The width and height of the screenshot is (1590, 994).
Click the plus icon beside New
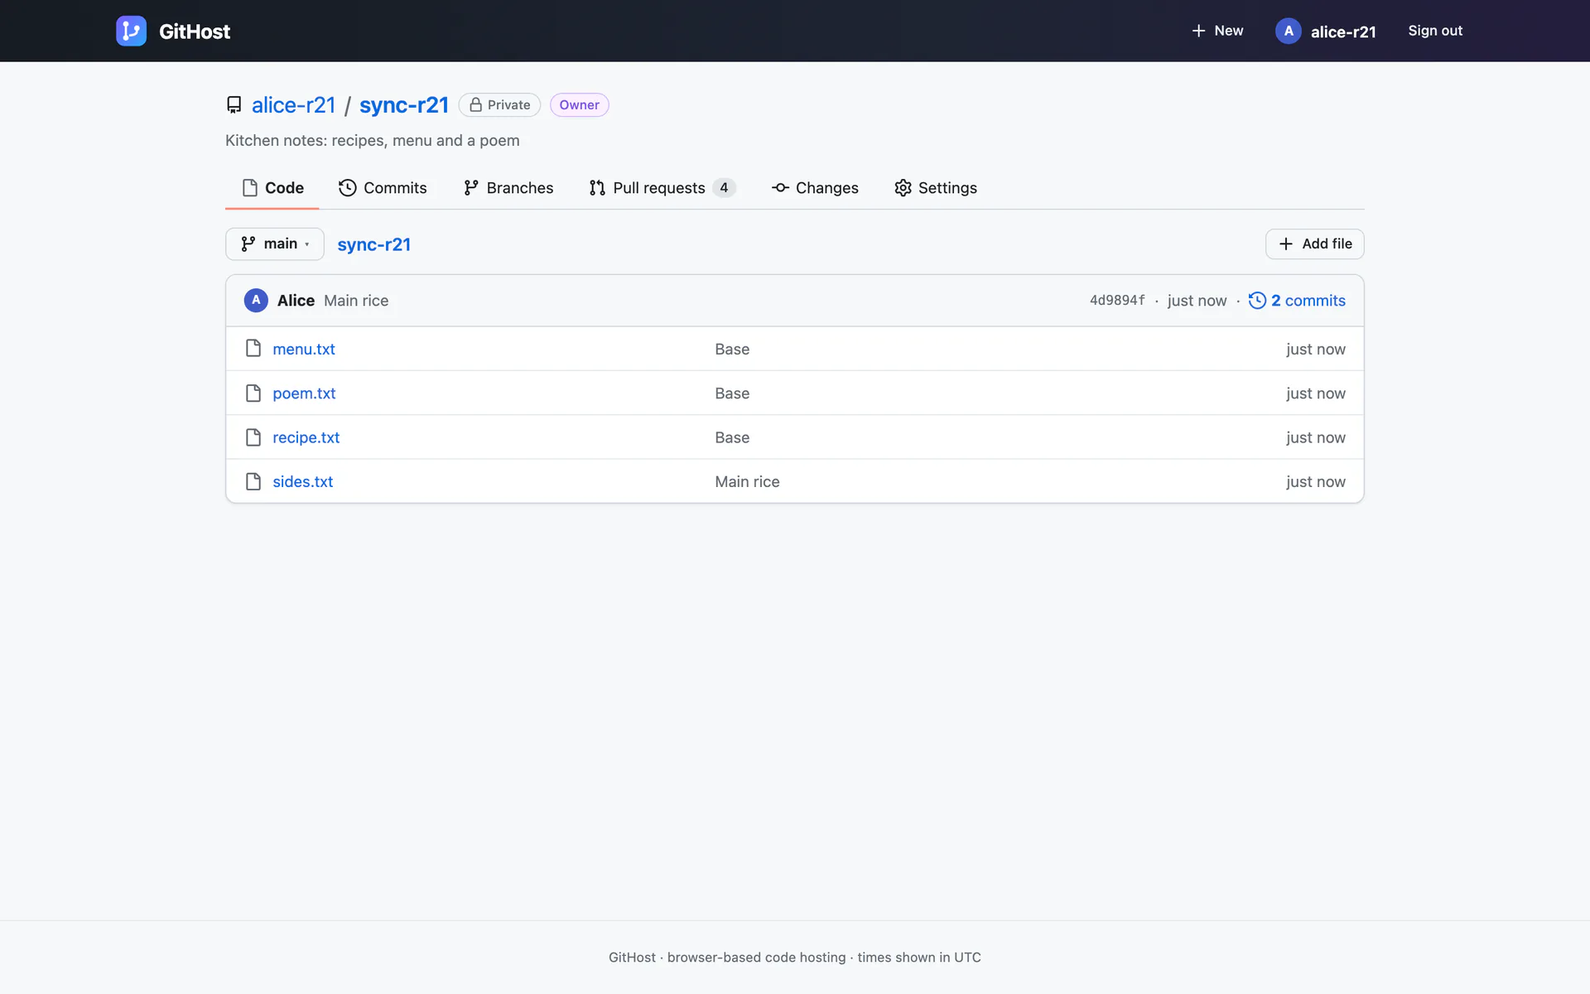(x=1198, y=31)
